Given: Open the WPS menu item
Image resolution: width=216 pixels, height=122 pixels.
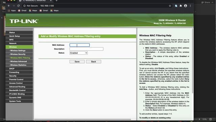Looking at the screenshot, I should coord(19,40).
